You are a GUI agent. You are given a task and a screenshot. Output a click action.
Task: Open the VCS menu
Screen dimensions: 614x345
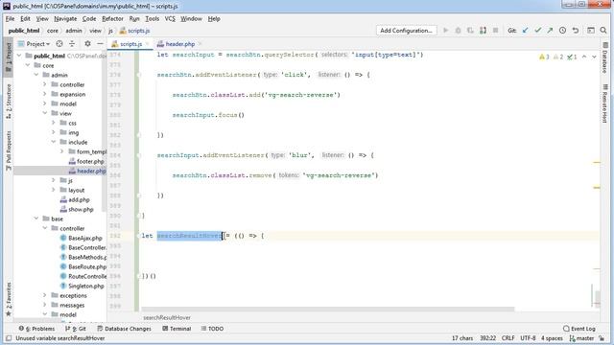[x=170, y=19]
